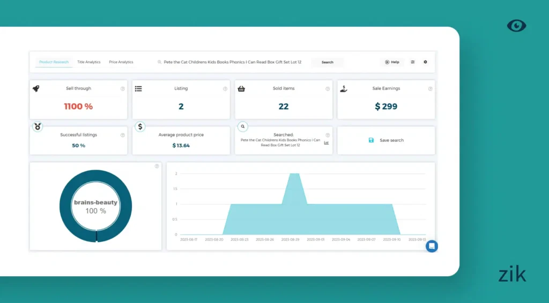Click the Sold items help icon

pyautogui.click(x=328, y=89)
